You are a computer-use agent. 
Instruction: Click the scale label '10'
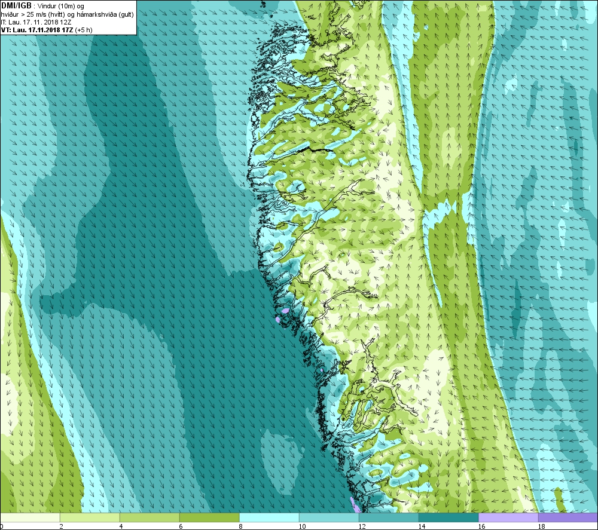(302, 526)
